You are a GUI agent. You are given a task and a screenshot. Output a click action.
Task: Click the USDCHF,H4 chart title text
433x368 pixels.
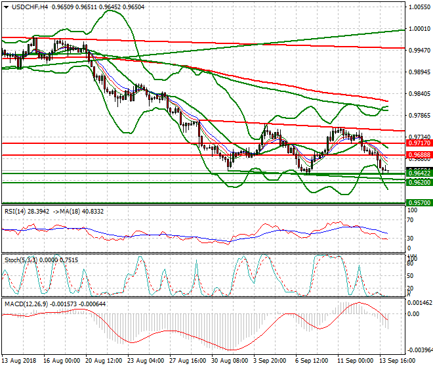30,7
